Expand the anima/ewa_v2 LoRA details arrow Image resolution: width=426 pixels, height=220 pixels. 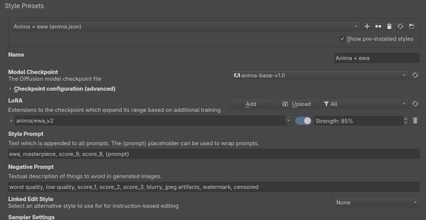[x=11, y=121]
